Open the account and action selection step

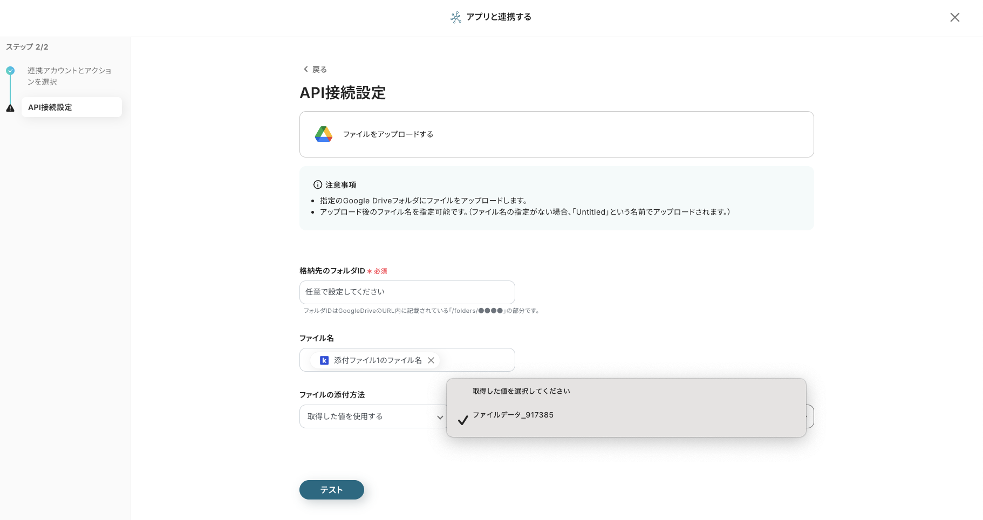tap(69, 76)
